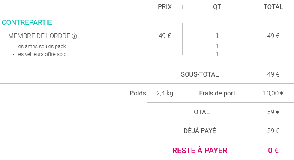Click the sous-total amount 49 €
The image size is (294, 160).
pos(273,74)
